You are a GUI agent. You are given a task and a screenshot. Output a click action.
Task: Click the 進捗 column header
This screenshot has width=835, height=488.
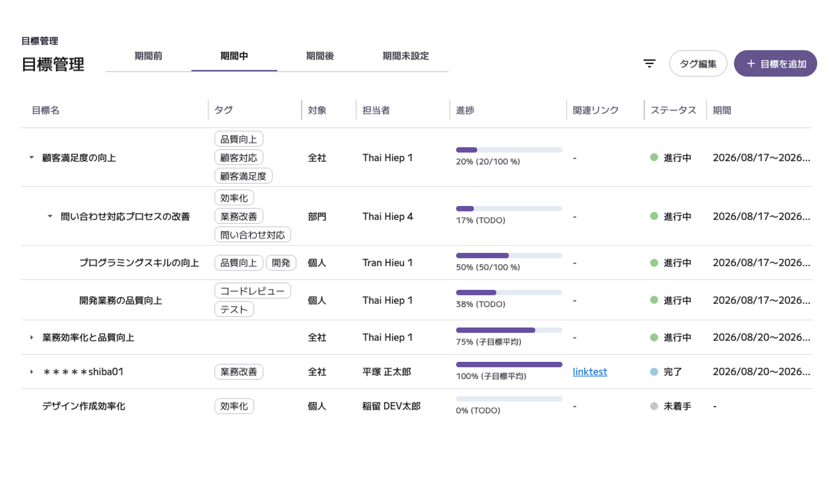465,110
